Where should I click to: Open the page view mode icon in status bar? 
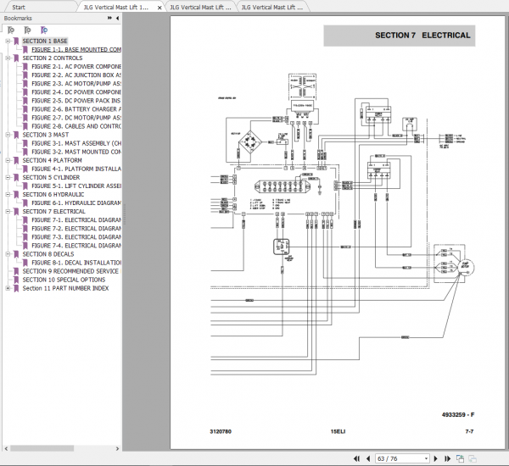pos(460,458)
